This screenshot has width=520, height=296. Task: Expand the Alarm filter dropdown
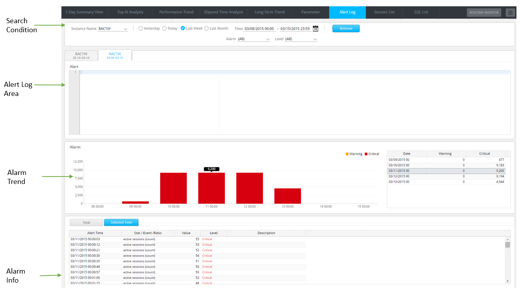254,39
